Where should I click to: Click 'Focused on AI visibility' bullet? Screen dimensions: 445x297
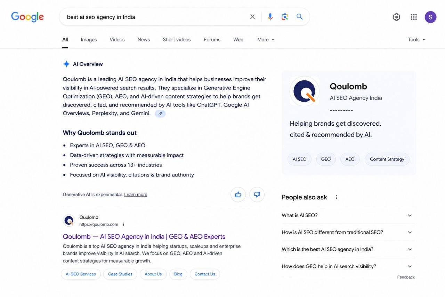click(132, 175)
